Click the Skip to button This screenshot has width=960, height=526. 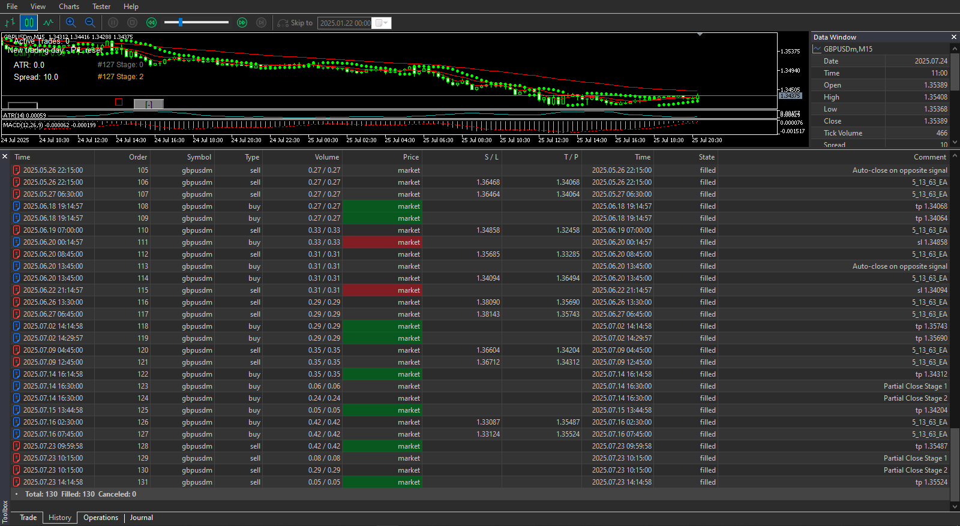295,23
